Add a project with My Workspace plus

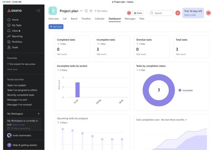[39, 114]
